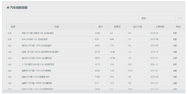188x94 pixels.
Task: Click the 原价 column header
Action: coord(100,27)
